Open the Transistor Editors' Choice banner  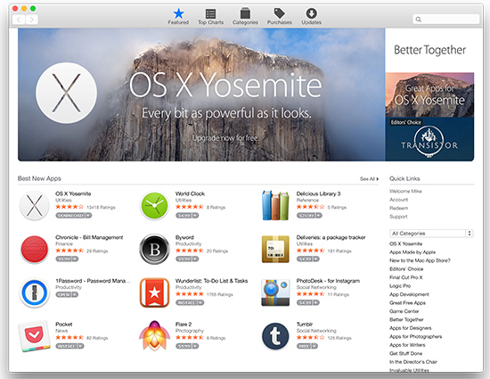(429, 139)
